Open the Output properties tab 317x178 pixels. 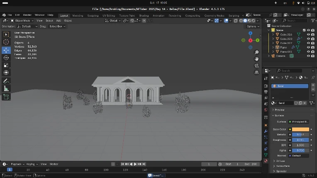click(x=266, y=92)
